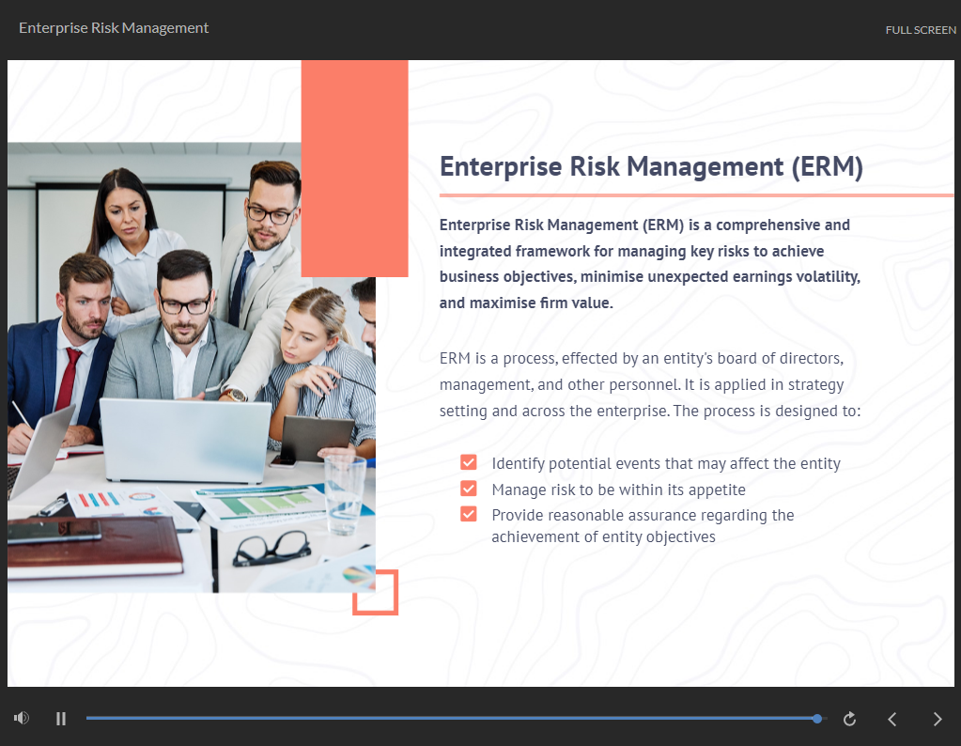Click the 'Enterprise Risk Management' title bar text
Screen dimensions: 961x746
113,27
